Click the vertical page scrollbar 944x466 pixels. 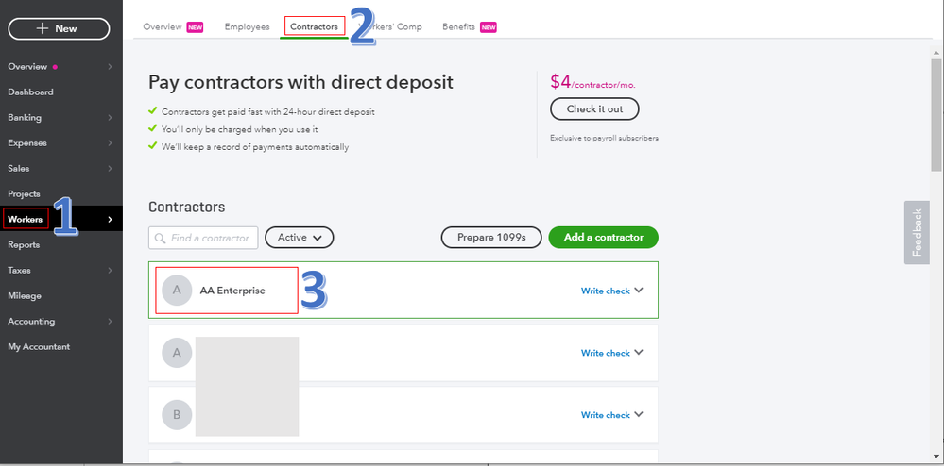(935, 114)
